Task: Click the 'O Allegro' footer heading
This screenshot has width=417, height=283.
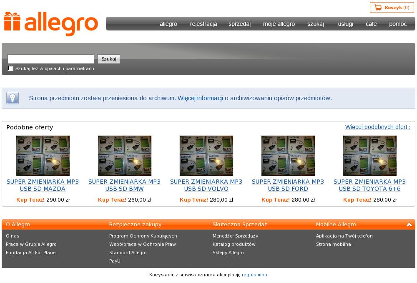Action: (x=18, y=225)
